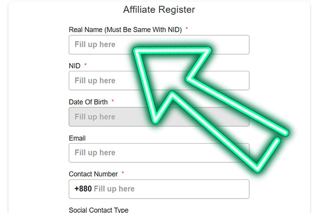
Task: Click the red asterisk beside NID
Action: pos(86,65)
